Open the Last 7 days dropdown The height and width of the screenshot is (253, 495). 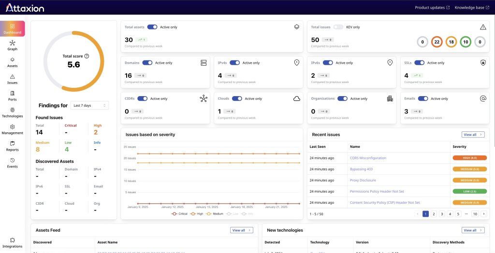click(90, 105)
